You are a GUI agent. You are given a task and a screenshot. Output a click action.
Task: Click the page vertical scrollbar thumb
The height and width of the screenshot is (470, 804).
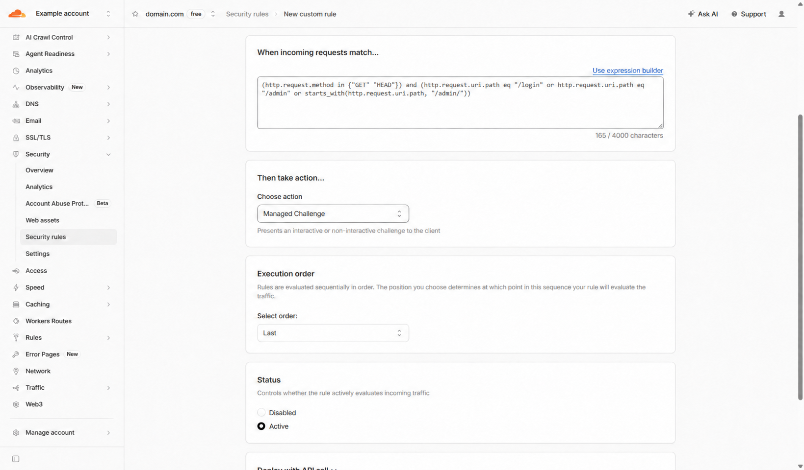coord(801,257)
